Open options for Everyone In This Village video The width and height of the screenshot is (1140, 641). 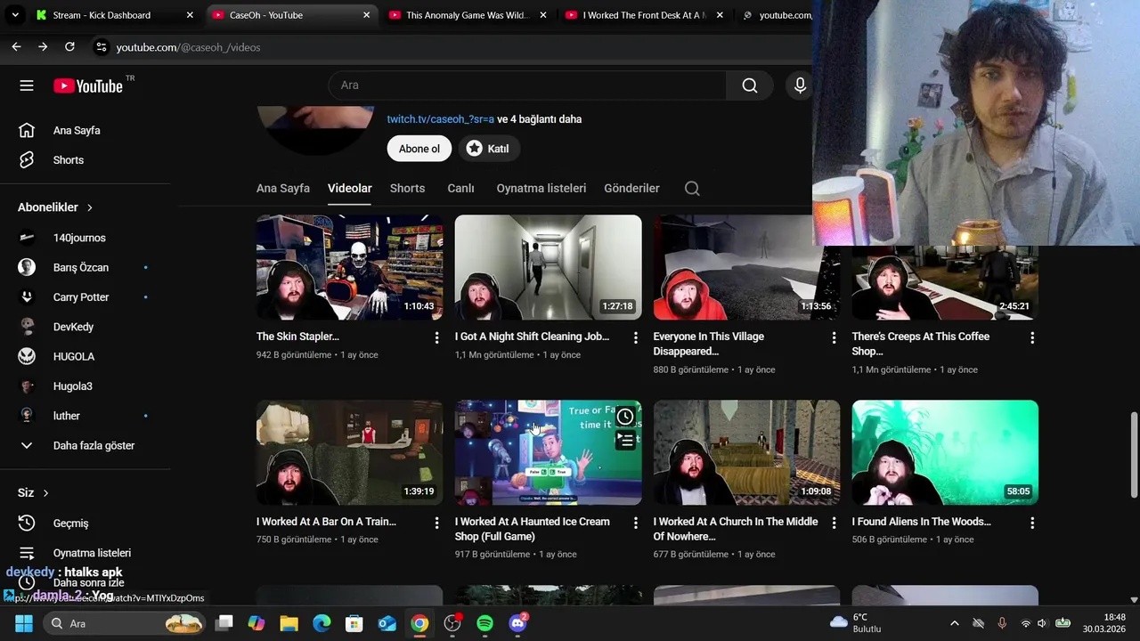(834, 337)
